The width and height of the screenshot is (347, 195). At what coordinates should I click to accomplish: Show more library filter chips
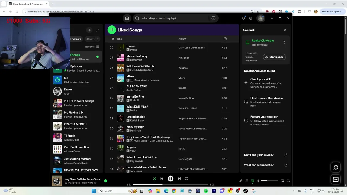pos(98,39)
